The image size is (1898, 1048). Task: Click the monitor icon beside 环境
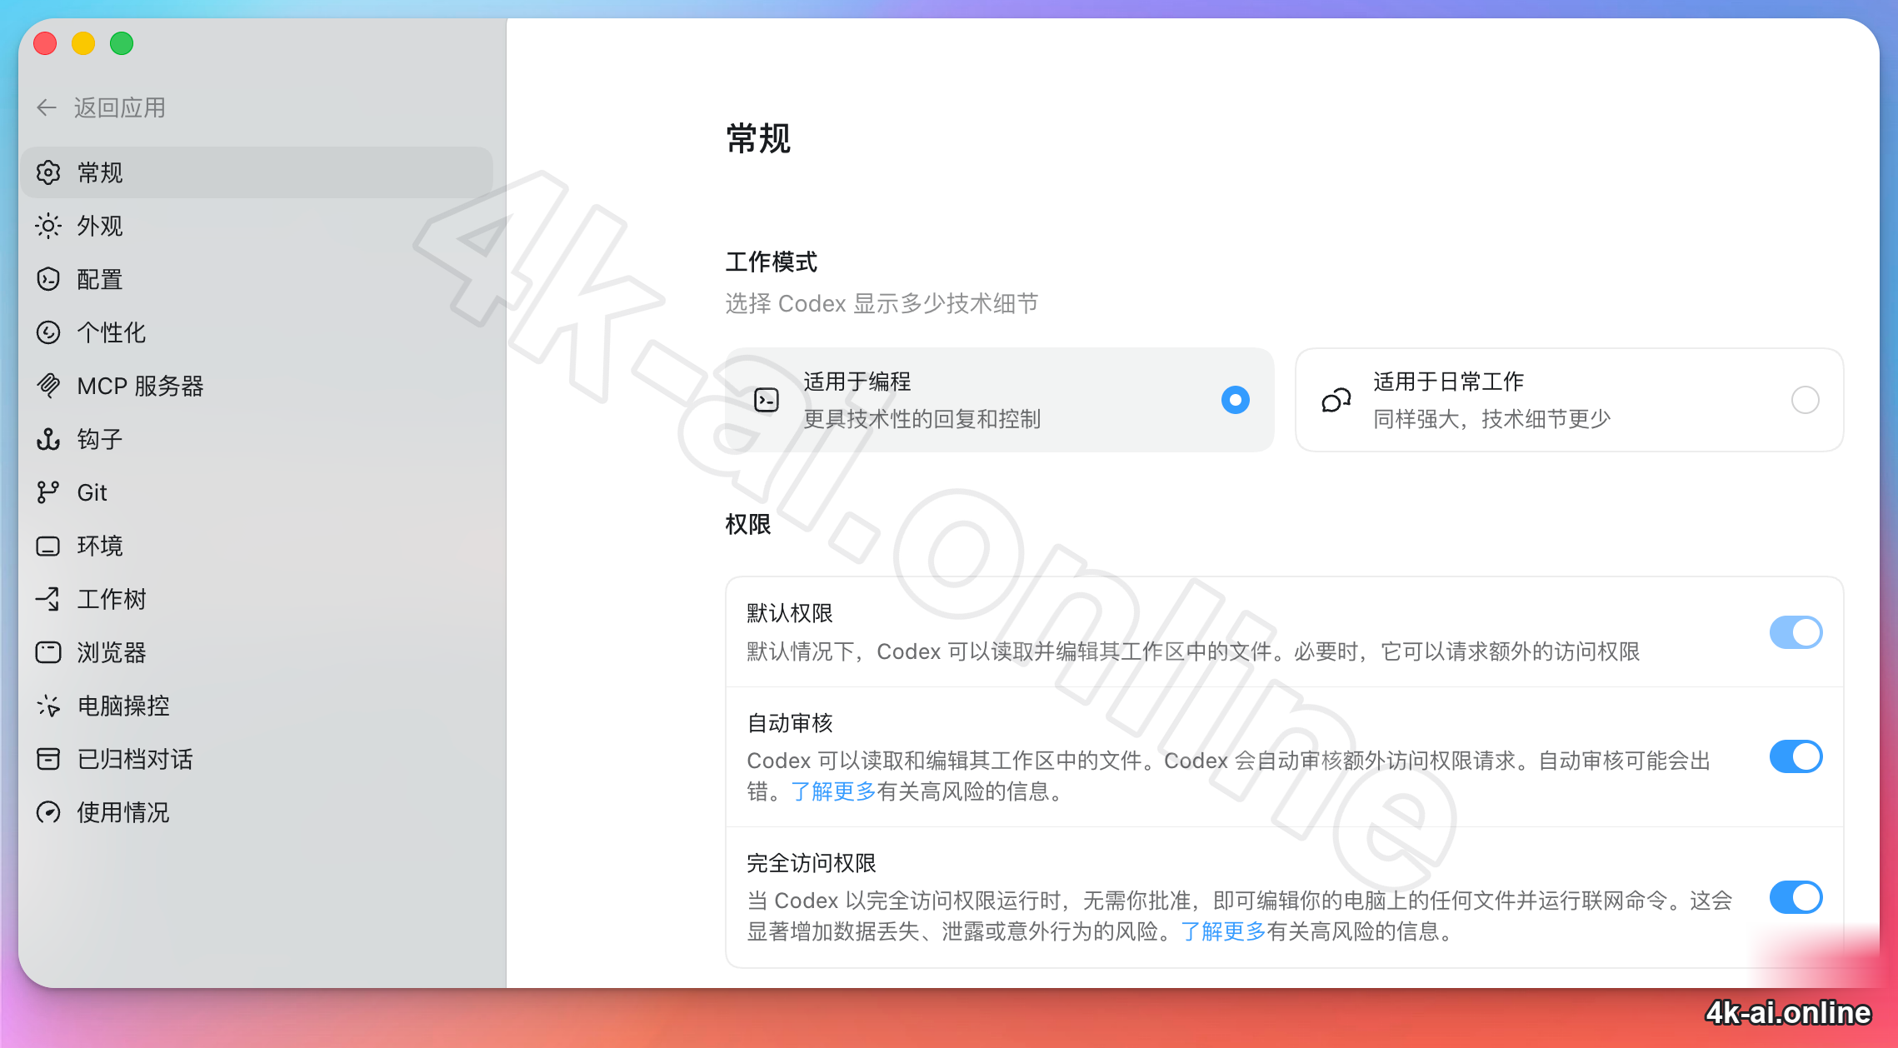[48, 546]
